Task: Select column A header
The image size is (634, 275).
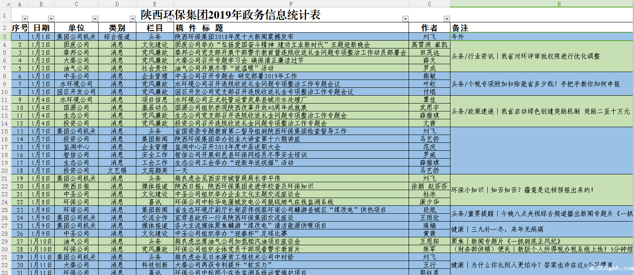Action: click(19, 4)
